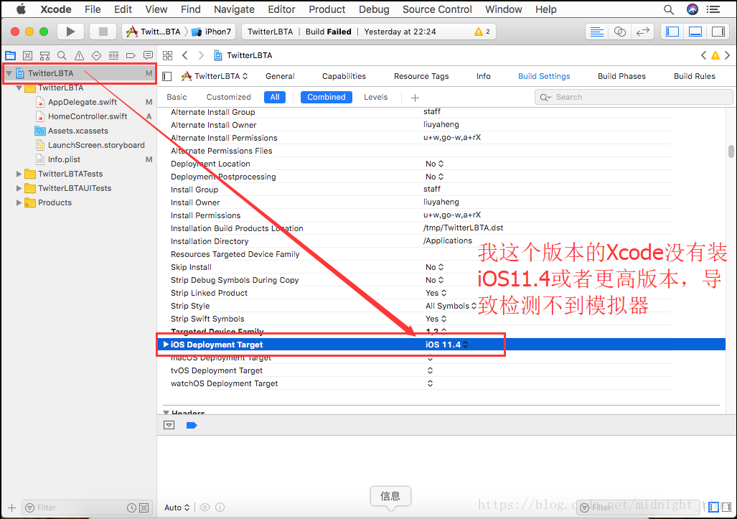Image resolution: width=737 pixels, height=519 pixels.
Task: Show Customized build settings
Action: pyautogui.click(x=228, y=97)
